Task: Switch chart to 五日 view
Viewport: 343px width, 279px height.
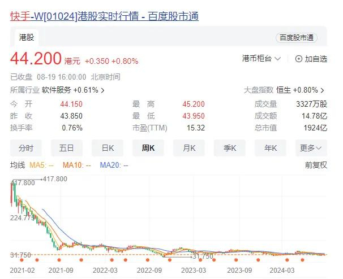Action: coord(66,148)
